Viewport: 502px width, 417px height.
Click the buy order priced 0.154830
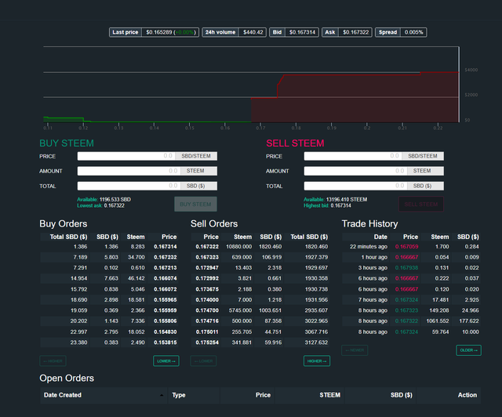[x=109, y=332]
